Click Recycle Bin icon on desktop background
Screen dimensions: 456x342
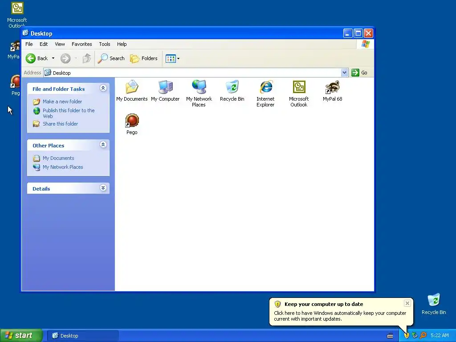coord(434,301)
